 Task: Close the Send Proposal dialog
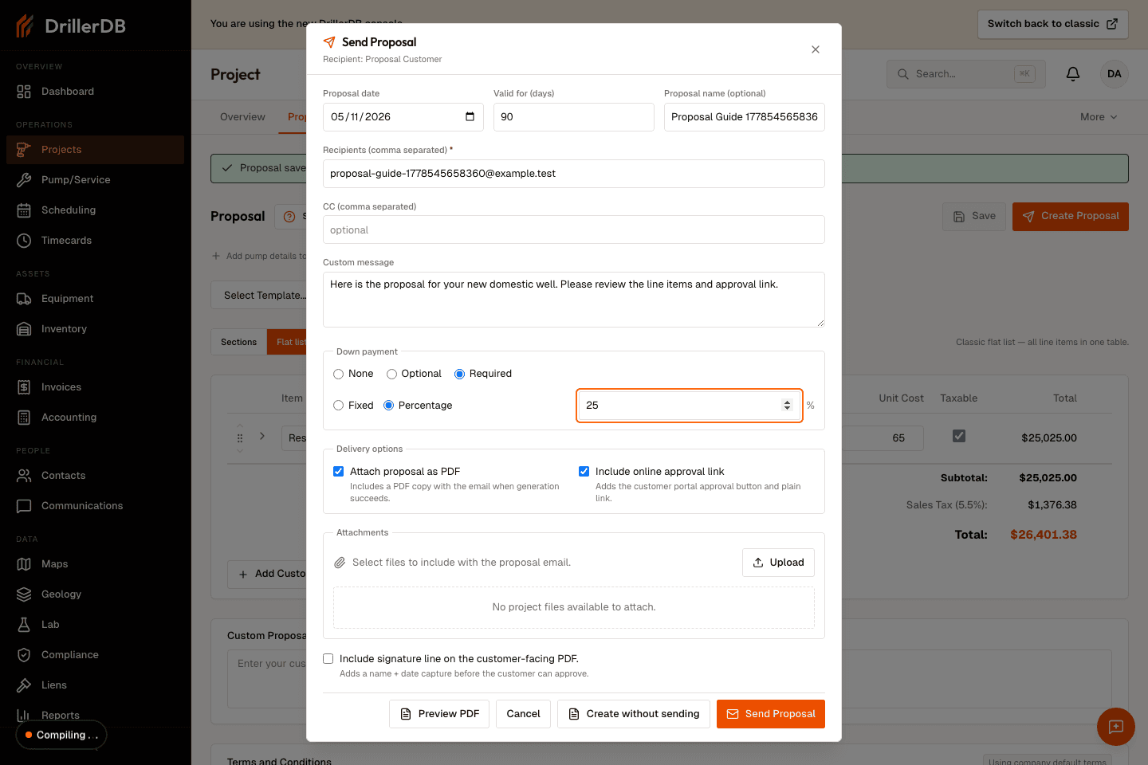[x=816, y=49]
